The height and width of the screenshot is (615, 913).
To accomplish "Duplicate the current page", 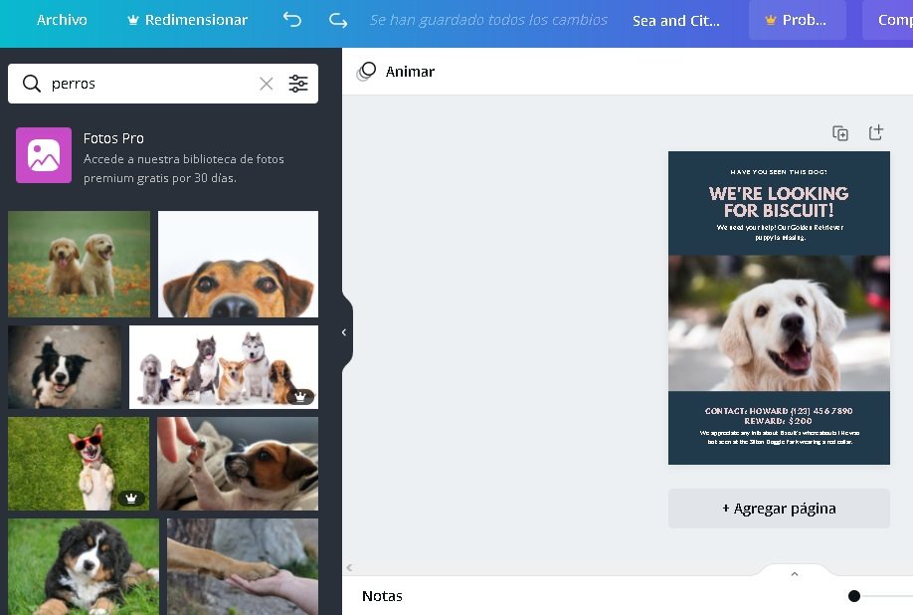I will click(x=840, y=132).
